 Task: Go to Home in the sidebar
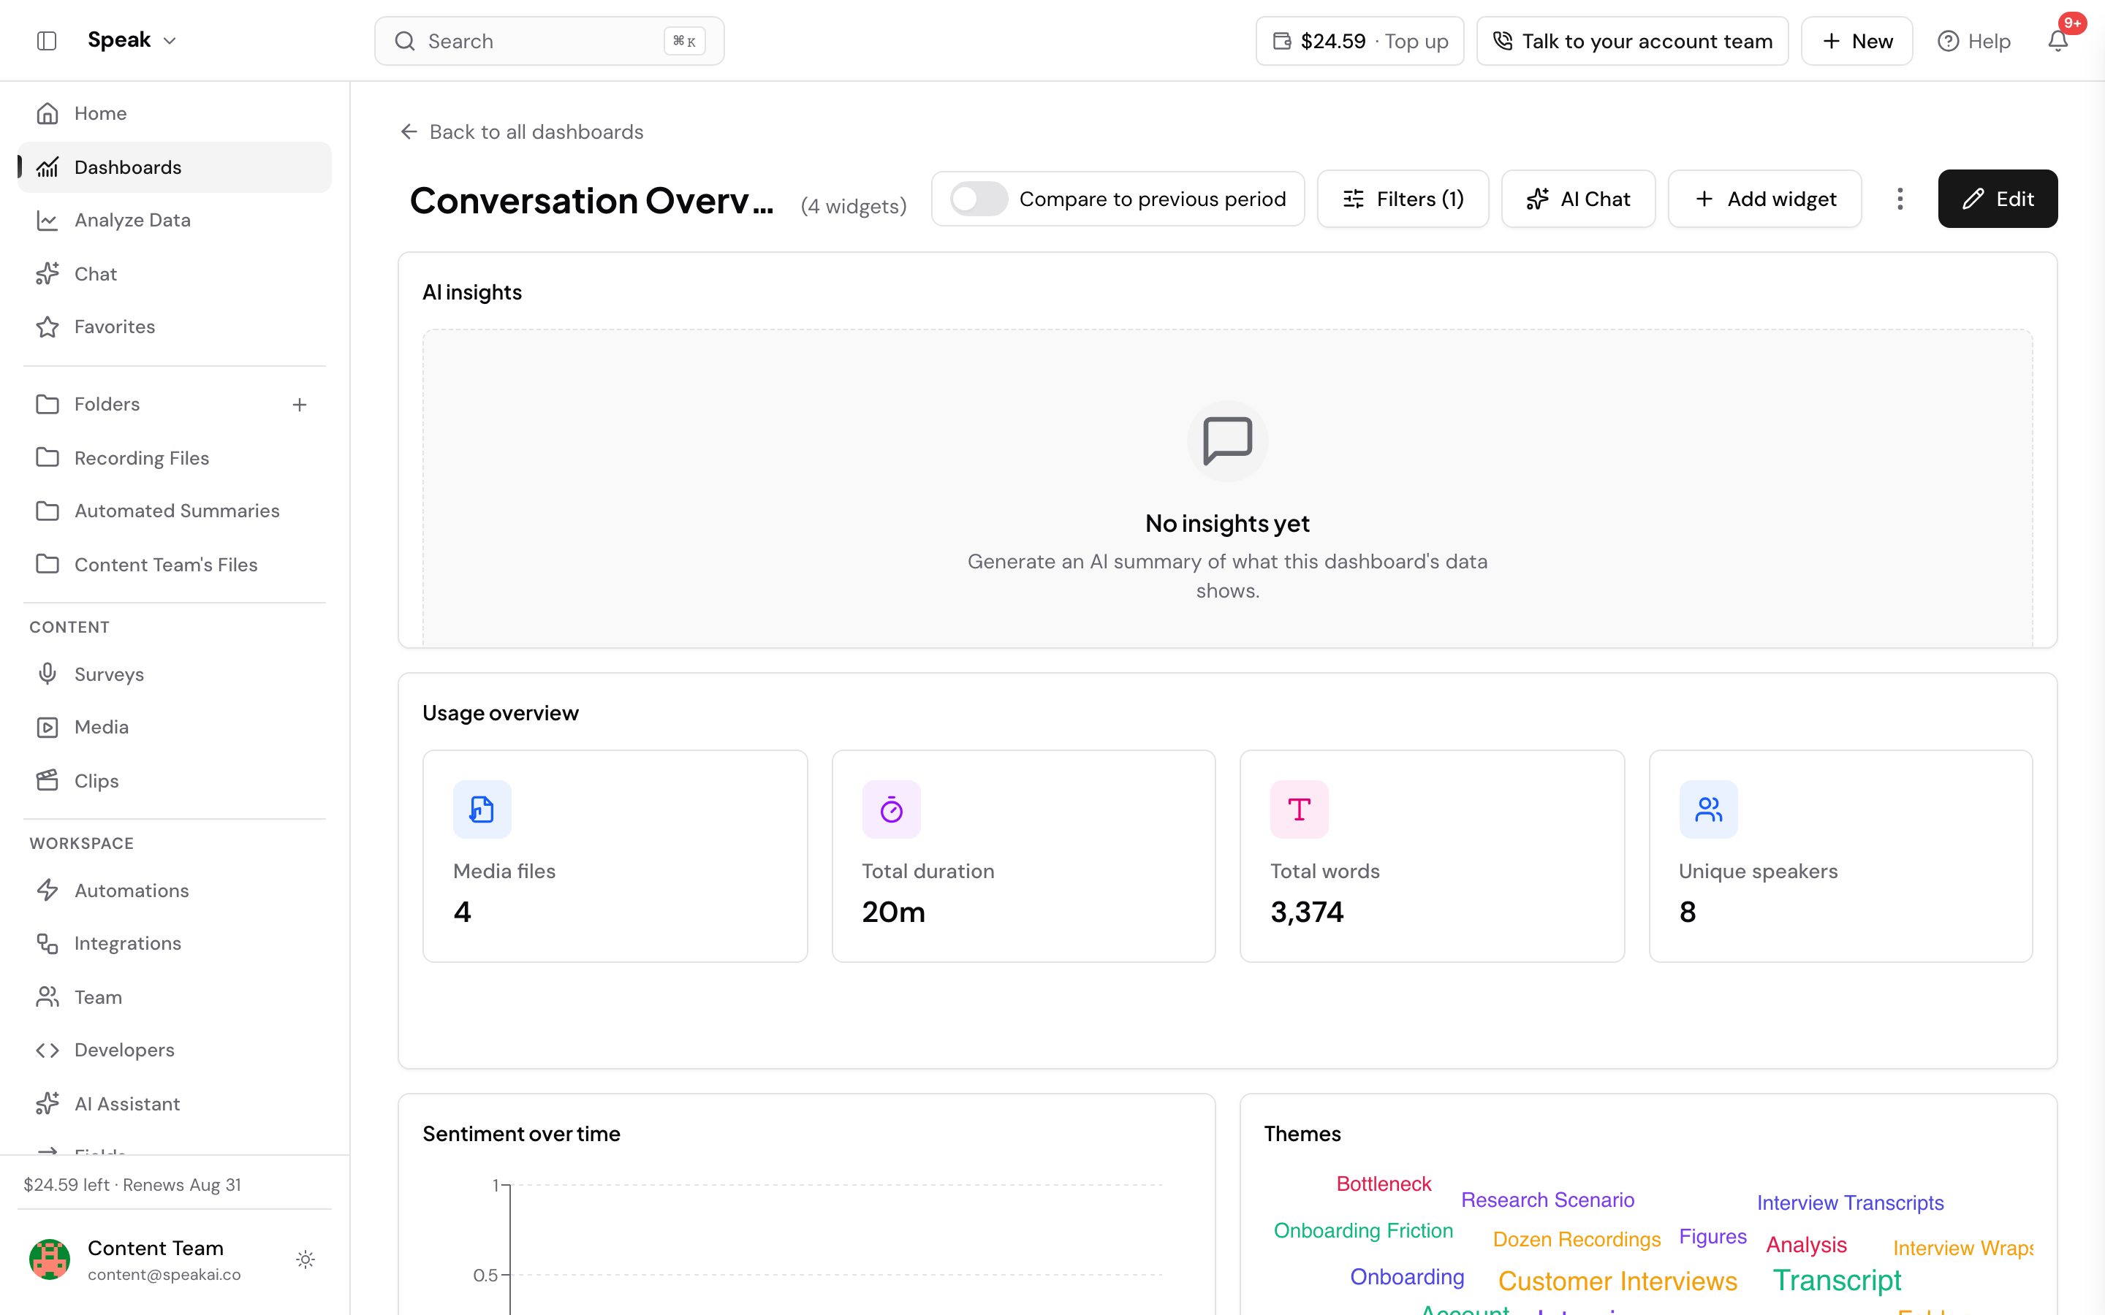point(174,113)
